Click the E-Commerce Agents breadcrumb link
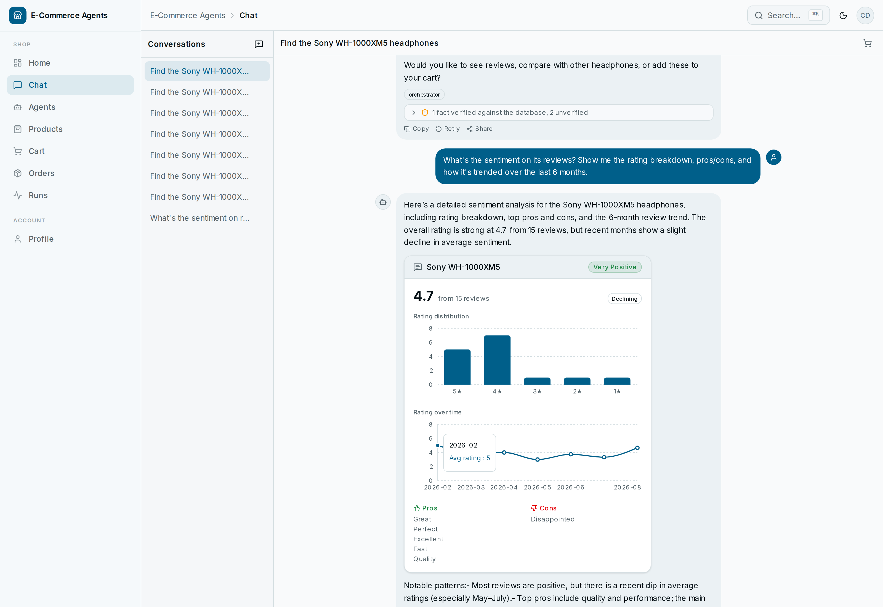Image resolution: width=883 pixels, height=607 pixels. click(x=187, y=15)
